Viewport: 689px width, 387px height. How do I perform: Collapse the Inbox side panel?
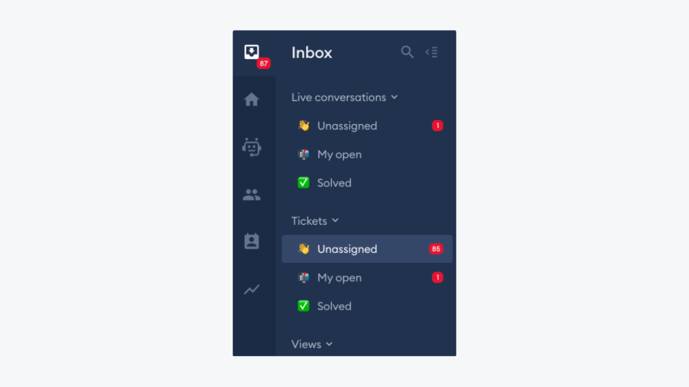(x=431, y=52)
